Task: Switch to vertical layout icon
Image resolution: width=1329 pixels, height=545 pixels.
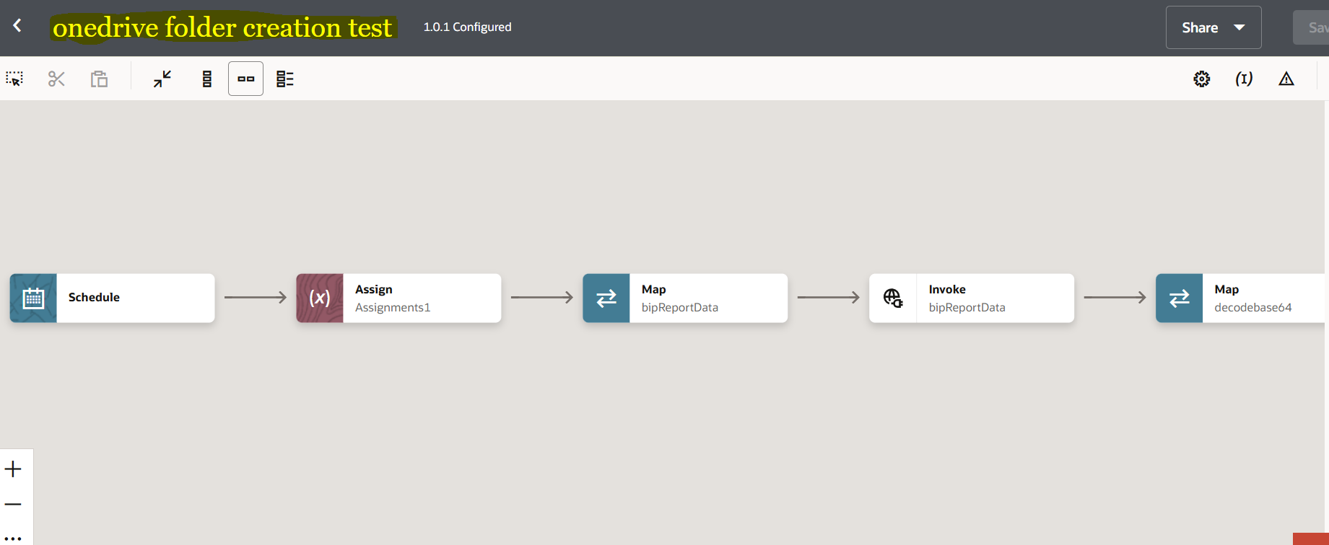Action: click(x=207, y=79)
